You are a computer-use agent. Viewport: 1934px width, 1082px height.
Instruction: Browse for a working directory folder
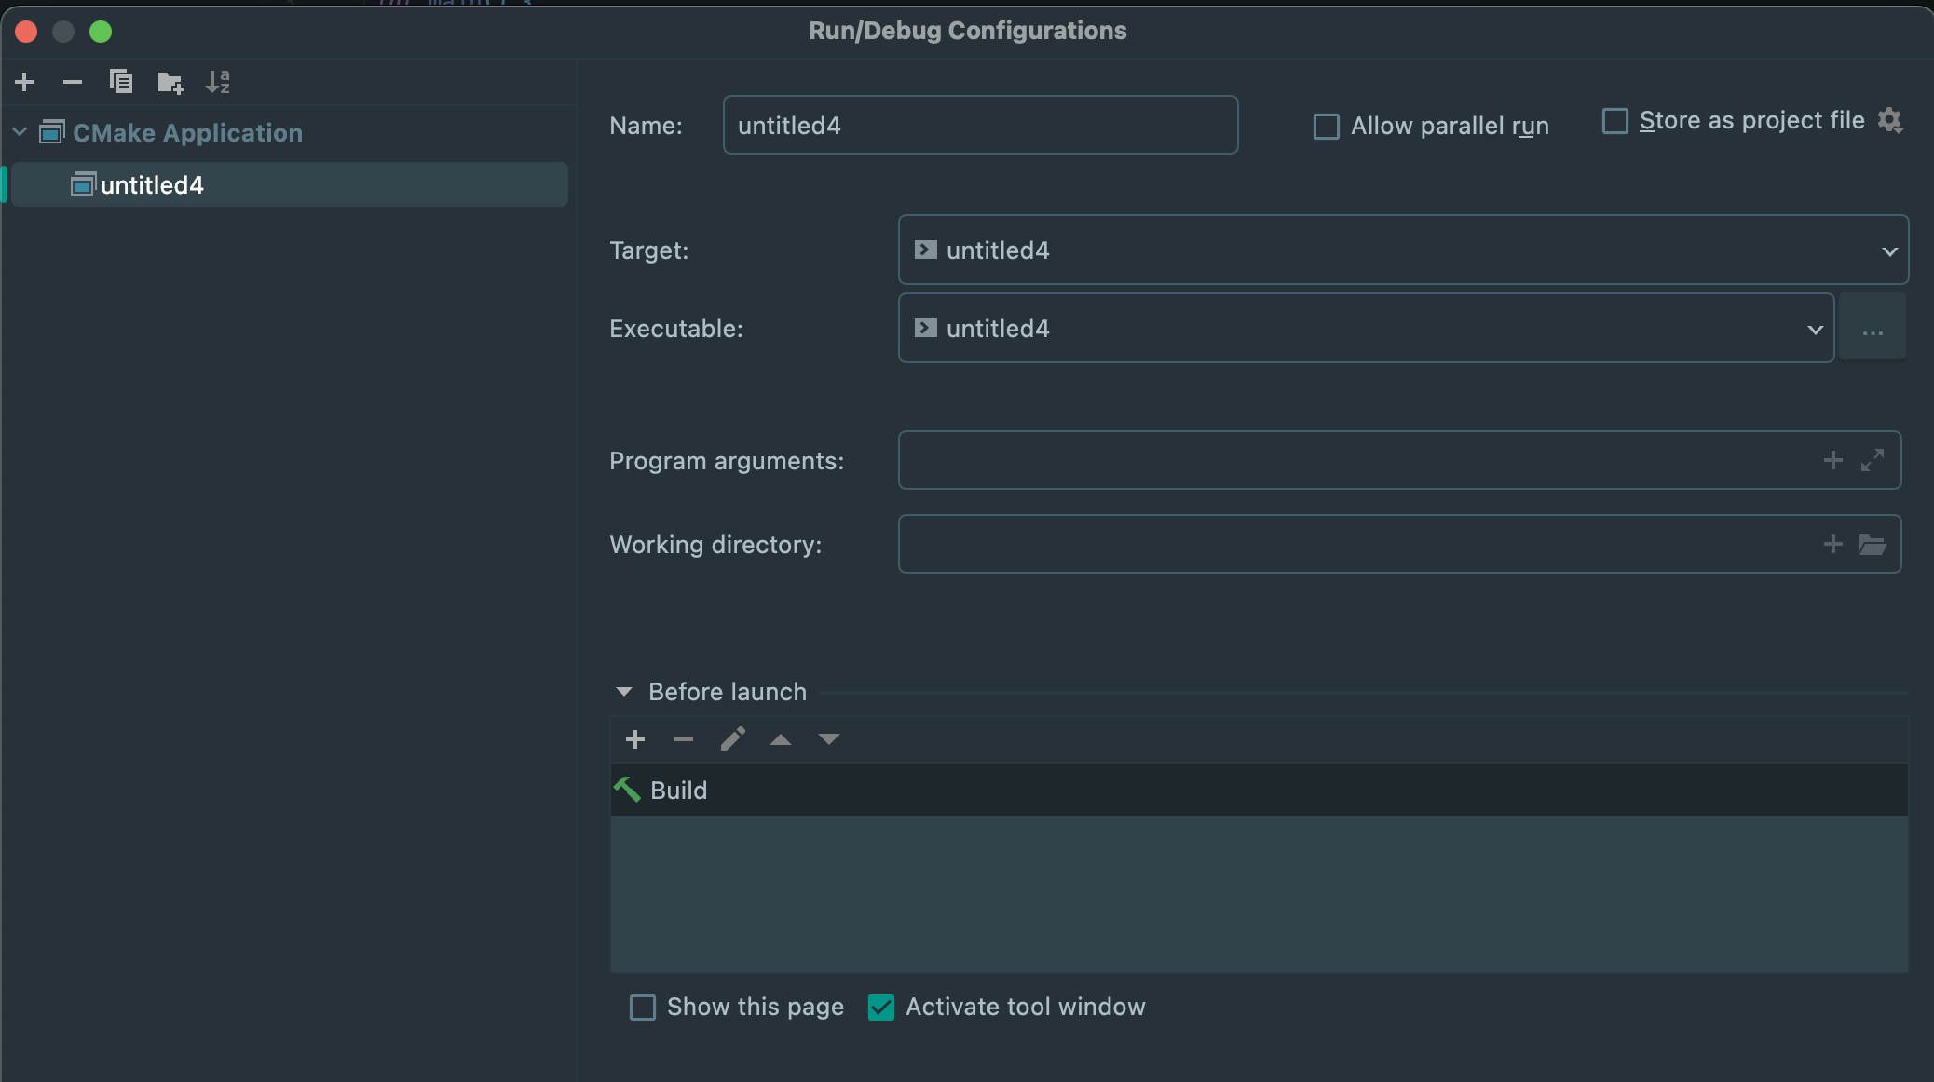click(1874, 544)
